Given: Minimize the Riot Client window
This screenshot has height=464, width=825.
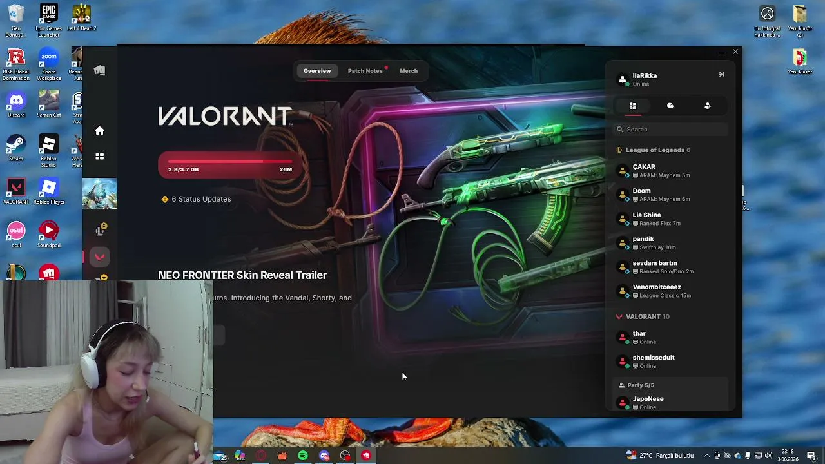Looking at the screenshot, I should [721, 52].
